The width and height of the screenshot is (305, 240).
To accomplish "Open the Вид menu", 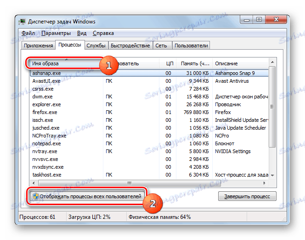I will (82, 33).
